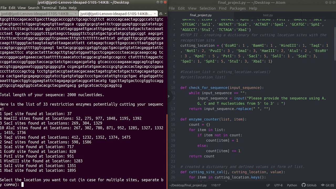The height and width of the screenshot is (189, 336).
Task: Click '1 PstI site found at location: 951'
Action: 37,156
